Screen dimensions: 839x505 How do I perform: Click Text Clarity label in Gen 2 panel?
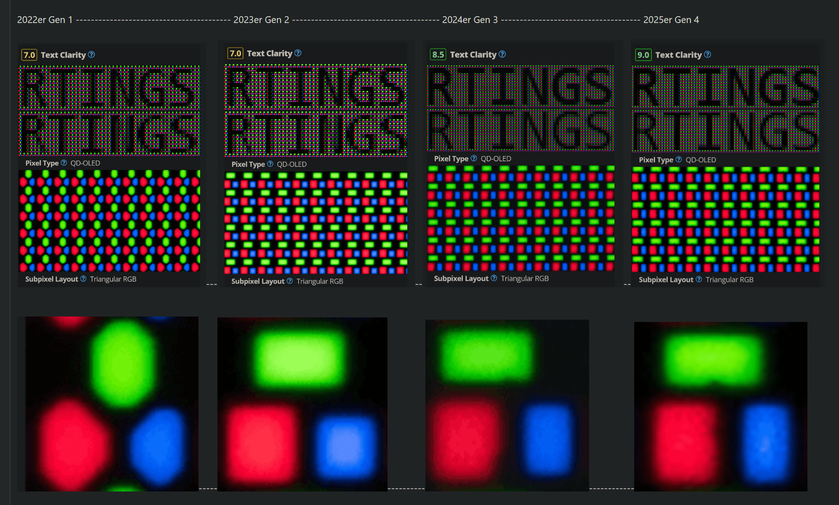[270, 53]
